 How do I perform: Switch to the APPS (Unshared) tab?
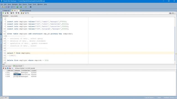[25, 11]
